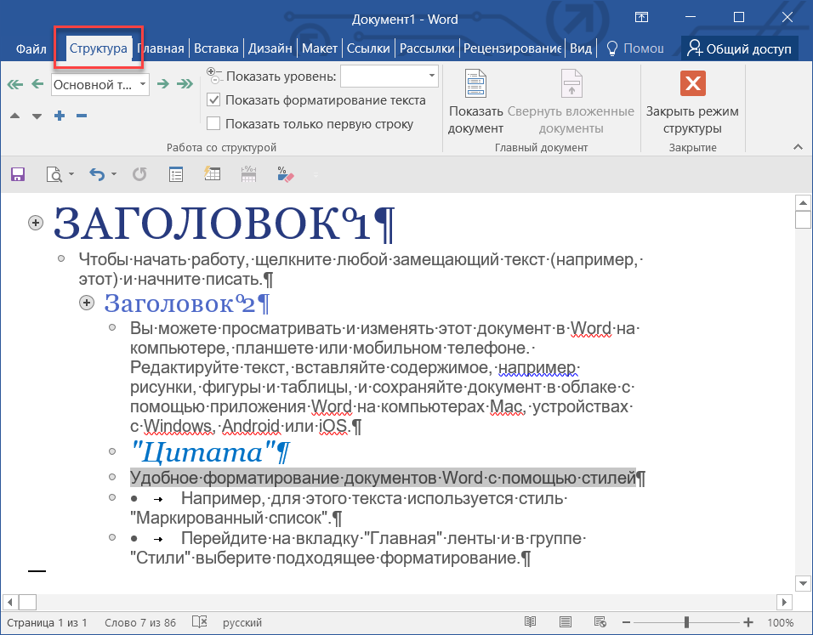Zoom in with plus in status bar

pos(748,622)
